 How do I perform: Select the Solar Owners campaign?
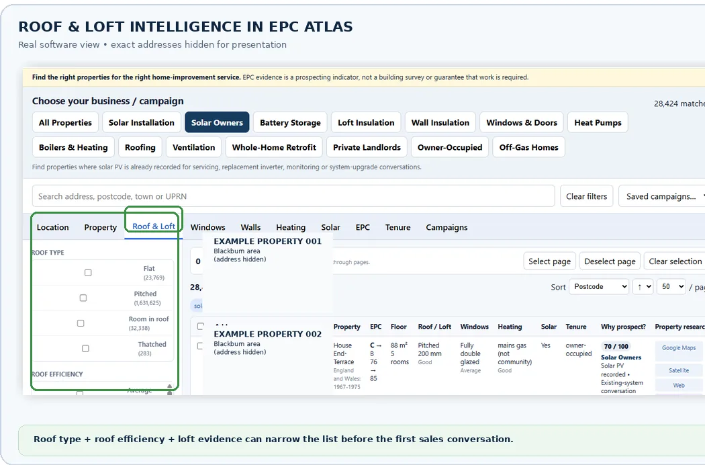click(x=217, y=122)
